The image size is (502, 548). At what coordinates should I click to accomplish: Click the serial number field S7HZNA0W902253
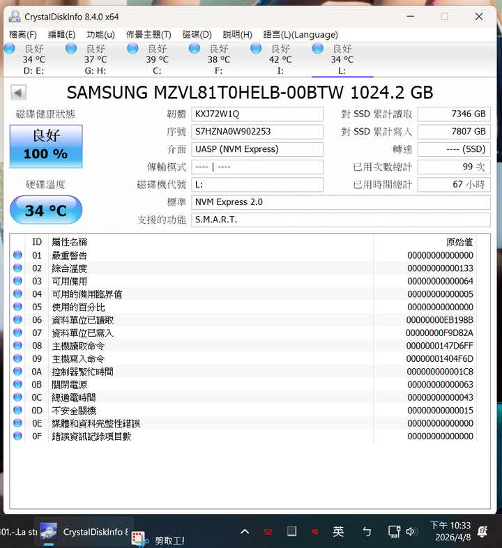tap(257, 132)
